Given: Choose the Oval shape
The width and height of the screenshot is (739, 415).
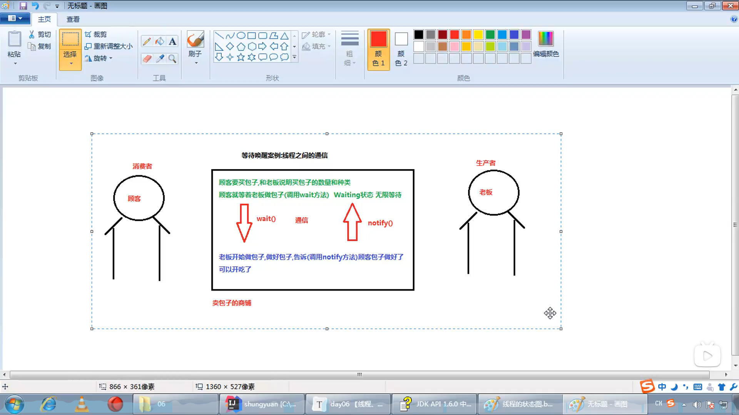Looking at the screenshot, I should 241,36.
